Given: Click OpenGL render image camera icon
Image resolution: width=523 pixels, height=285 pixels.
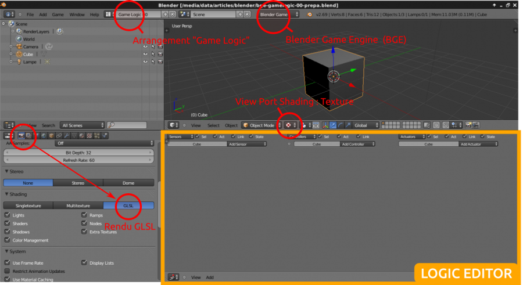Looking at the screenshot, I should tap(468, 125).
